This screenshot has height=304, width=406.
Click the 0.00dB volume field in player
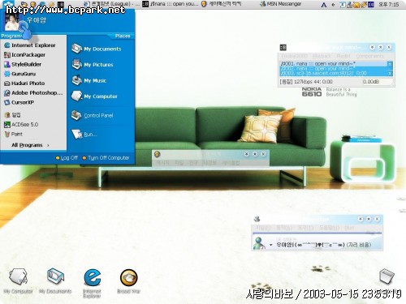(378, 82)
